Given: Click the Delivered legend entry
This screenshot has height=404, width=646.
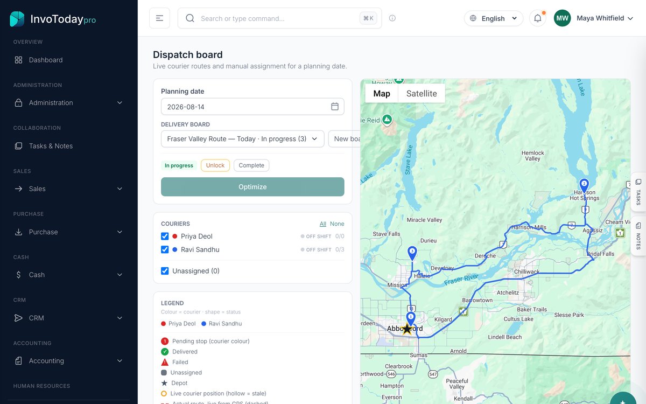Looking at the screenshot, I should (x=179, y=352).
